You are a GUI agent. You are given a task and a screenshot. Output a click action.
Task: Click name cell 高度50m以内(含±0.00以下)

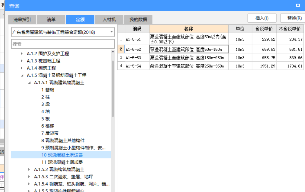(x=189, y=39)
